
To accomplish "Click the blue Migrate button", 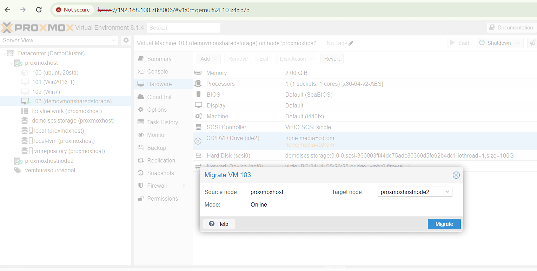I will [x=444, y=224].
